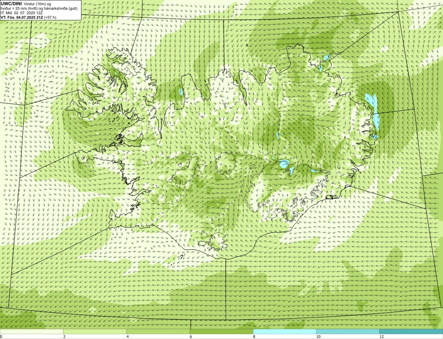
Task: Click the '10' label on the color scale
Action: [x=318, y=337]
